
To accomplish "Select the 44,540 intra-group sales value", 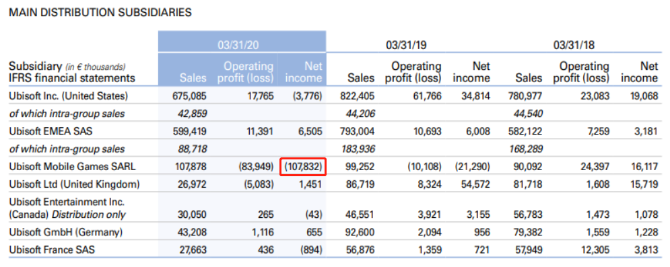I will (x=528, y=114).
